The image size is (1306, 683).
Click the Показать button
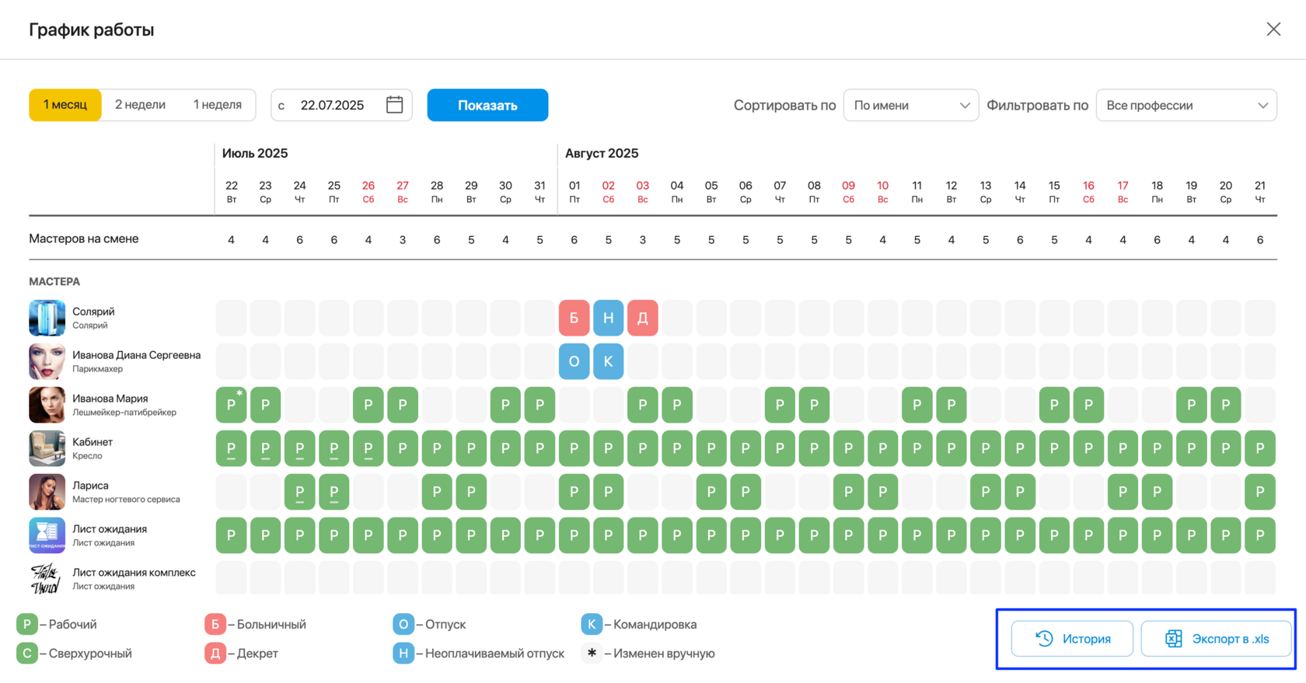click(487, 105)
